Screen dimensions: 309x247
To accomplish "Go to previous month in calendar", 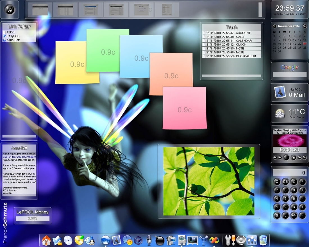I will point(274,26).
